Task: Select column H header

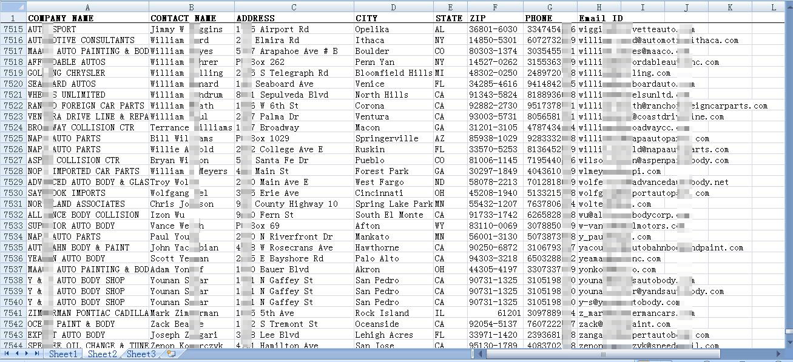Action: [x=599, y=7]
